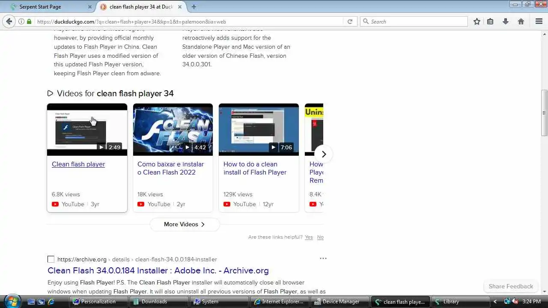The height and width of the screenshot is (308, 548).
Task: Switch to the Serpent Start Page tab
Action: point(51,7)
